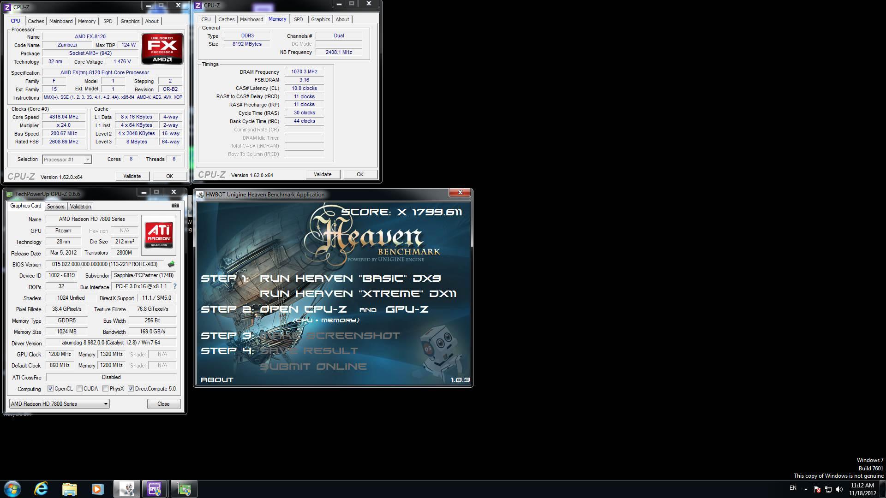Click the CPU-Z Instructions field
This screenshot has height=498, width=886.
[113, 97]
